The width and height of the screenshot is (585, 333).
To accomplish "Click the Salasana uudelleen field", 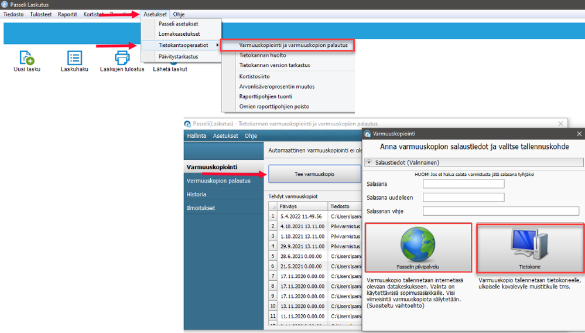I will [463, 198].
